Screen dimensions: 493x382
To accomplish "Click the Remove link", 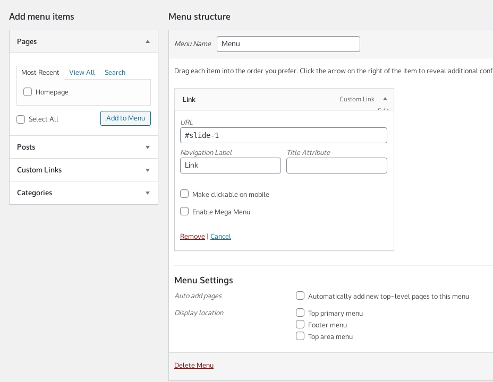I will [192, 237].
